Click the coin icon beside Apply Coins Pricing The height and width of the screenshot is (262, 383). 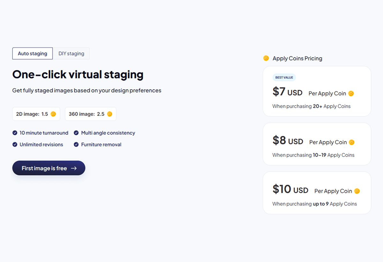pos(266,58)
